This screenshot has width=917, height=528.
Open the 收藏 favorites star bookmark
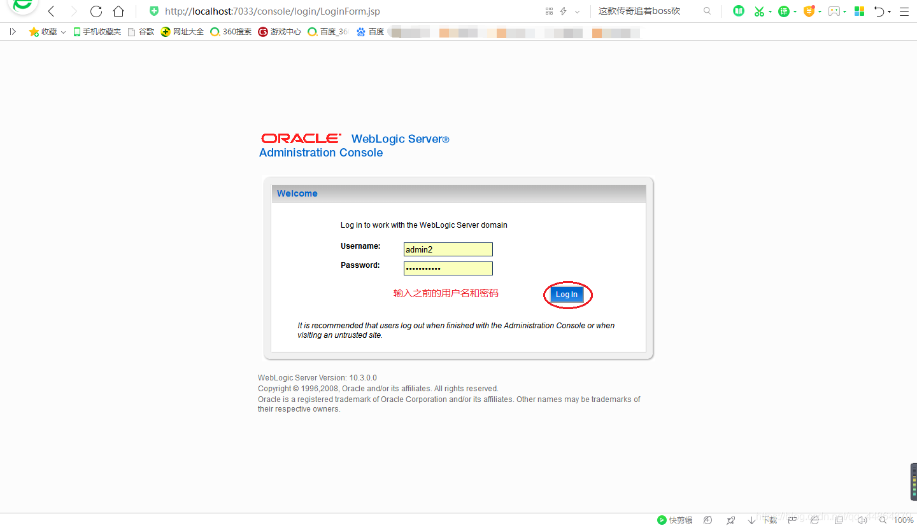(x=43, y=32)
